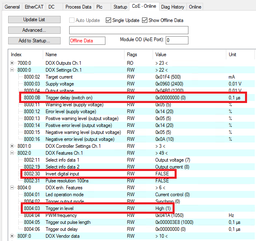Expand the 7000:0 DOX Outputs Ch.1 node
This screenshot has height=241, width=256.
coord(12,63)
